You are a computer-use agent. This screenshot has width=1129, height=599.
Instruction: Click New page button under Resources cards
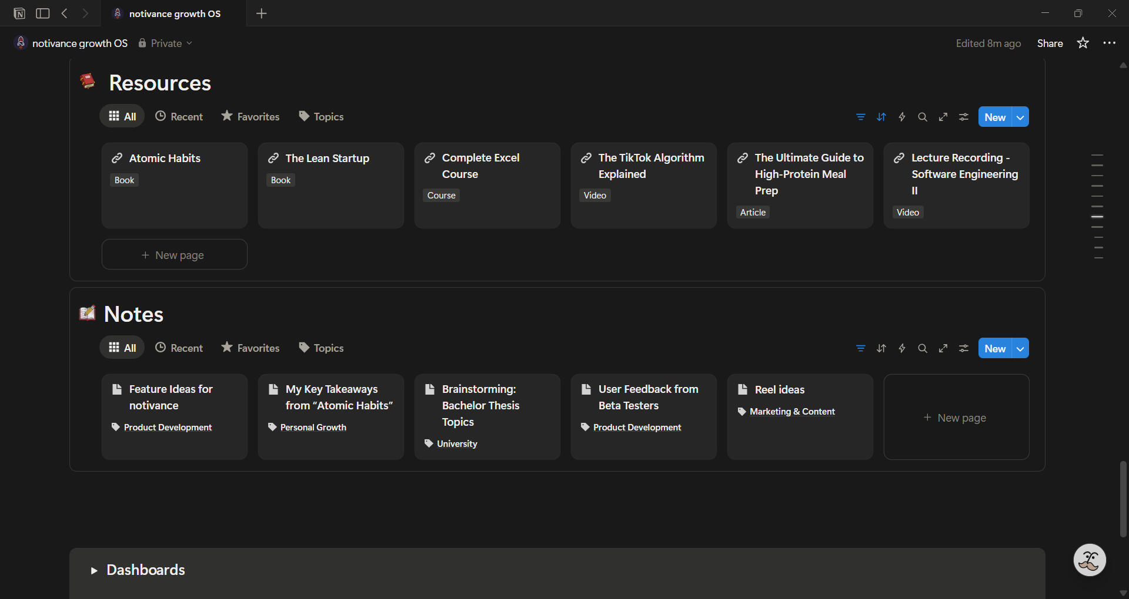pos(174,255)
